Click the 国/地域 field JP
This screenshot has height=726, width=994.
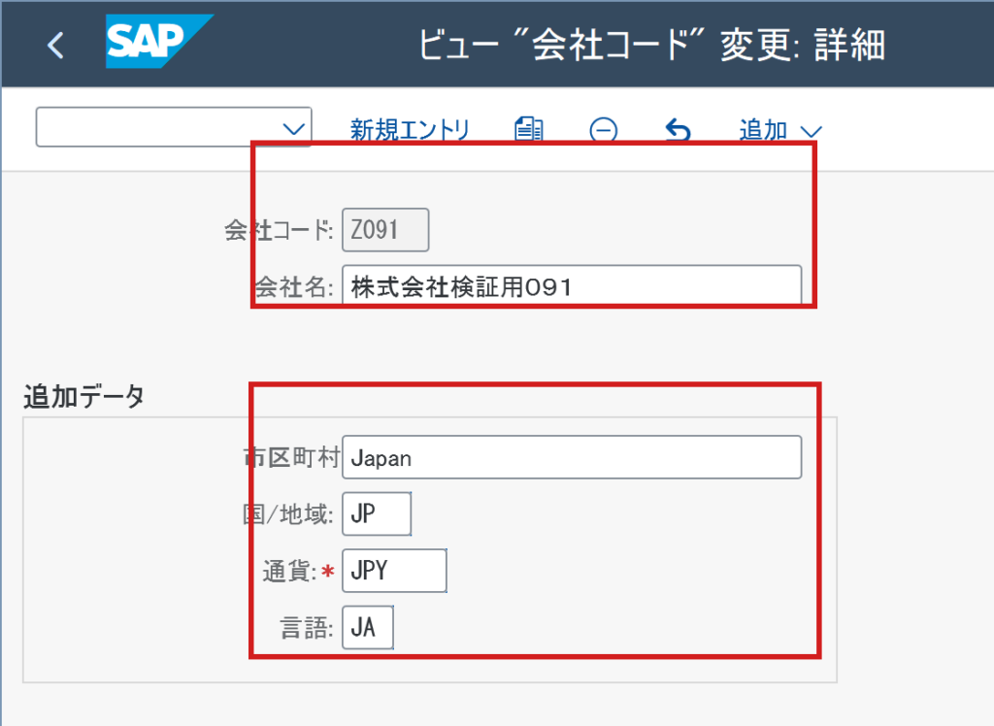pyautogui.click(x=377, y=513)
